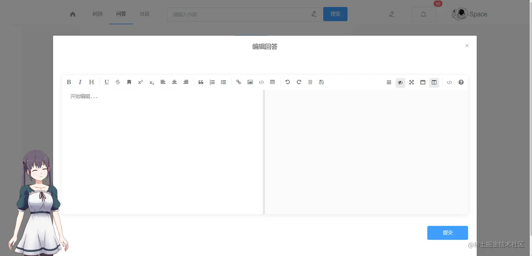Open the markdown help guide

coord(461,83)
